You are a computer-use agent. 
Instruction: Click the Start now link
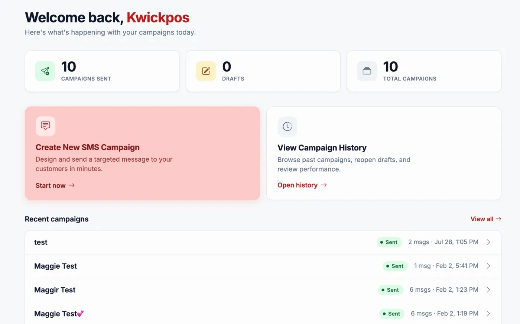click(55, 185)
